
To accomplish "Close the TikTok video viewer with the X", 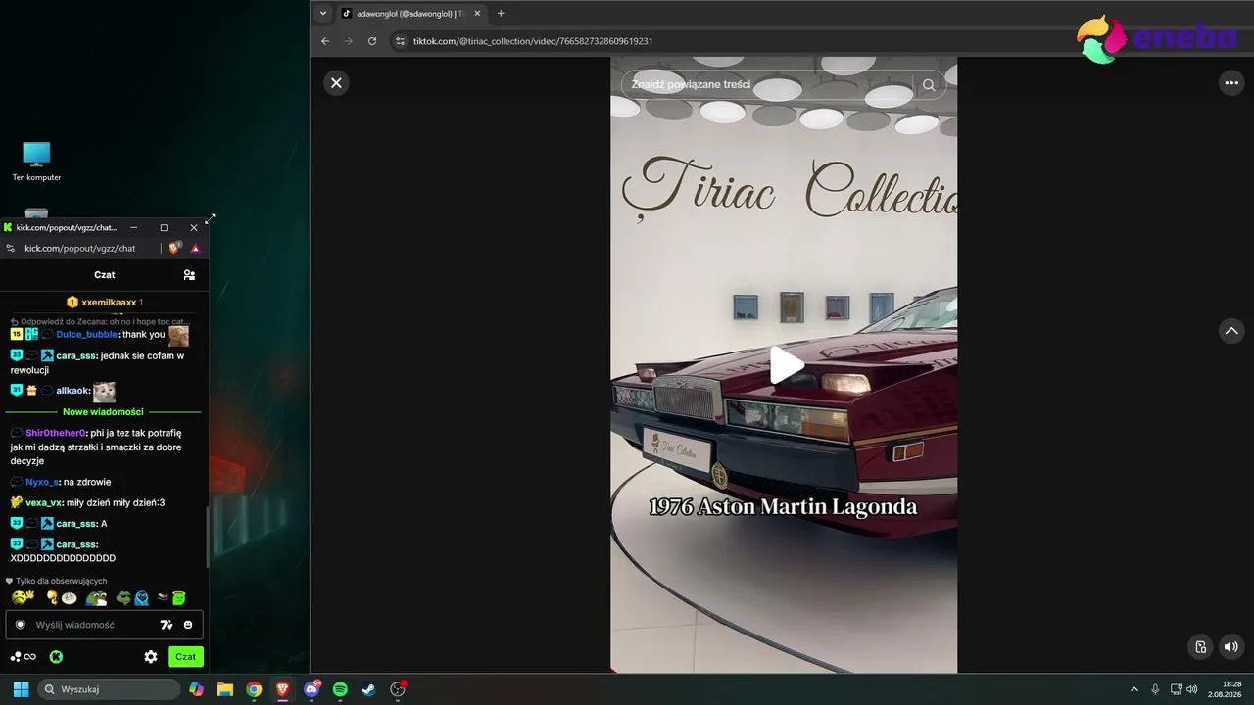I will pos(336,83).
